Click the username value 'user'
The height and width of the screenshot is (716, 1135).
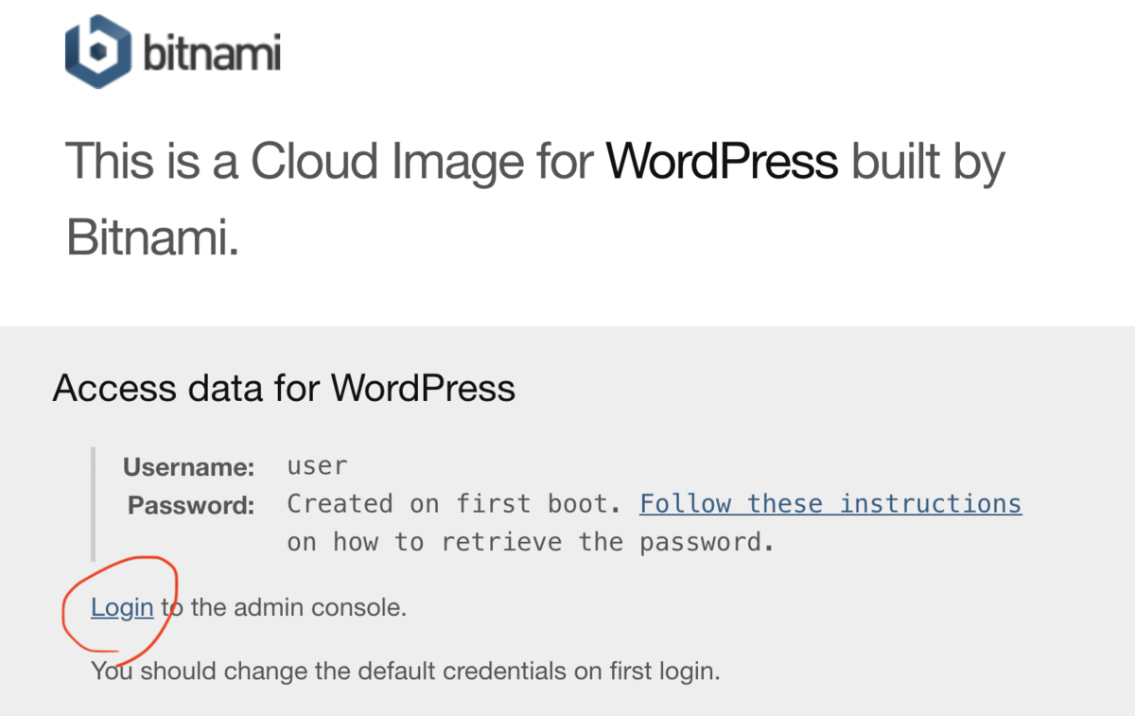coord(318,466)
